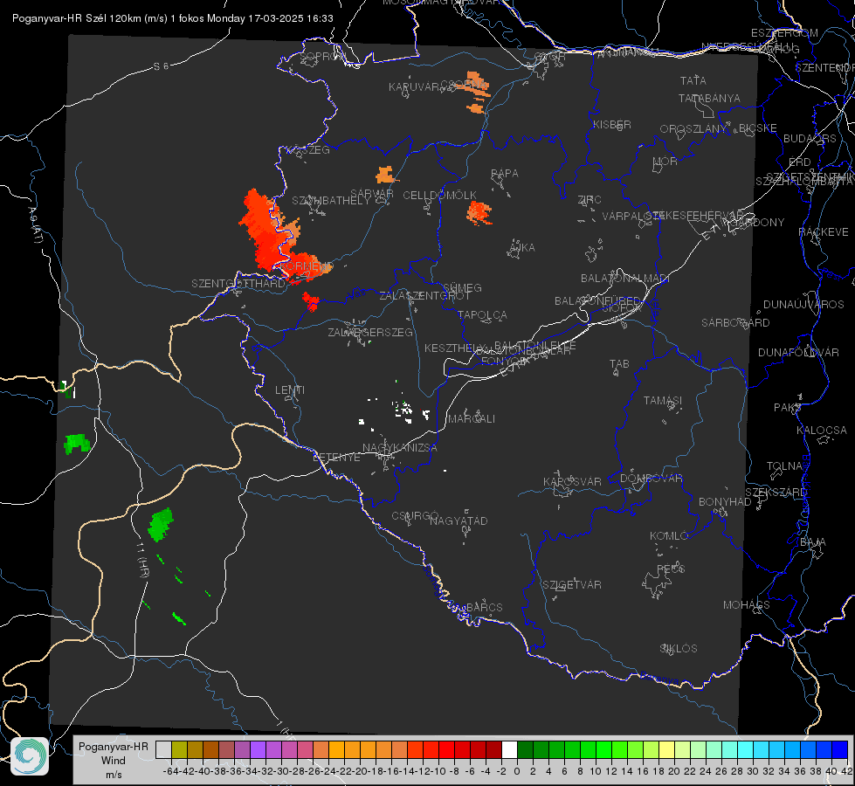Click the OROSZLANY city label
The width and height of the screenshot is (855, 786).
tap(693, 128)
